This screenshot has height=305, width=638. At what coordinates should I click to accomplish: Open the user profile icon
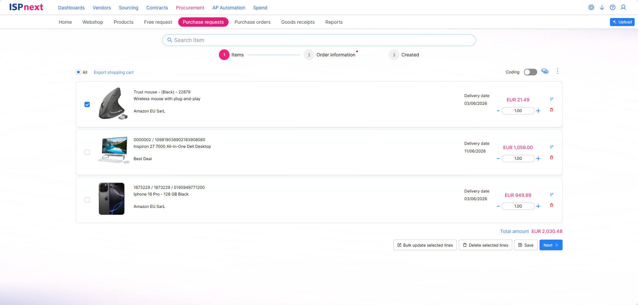tap(623, 7)
